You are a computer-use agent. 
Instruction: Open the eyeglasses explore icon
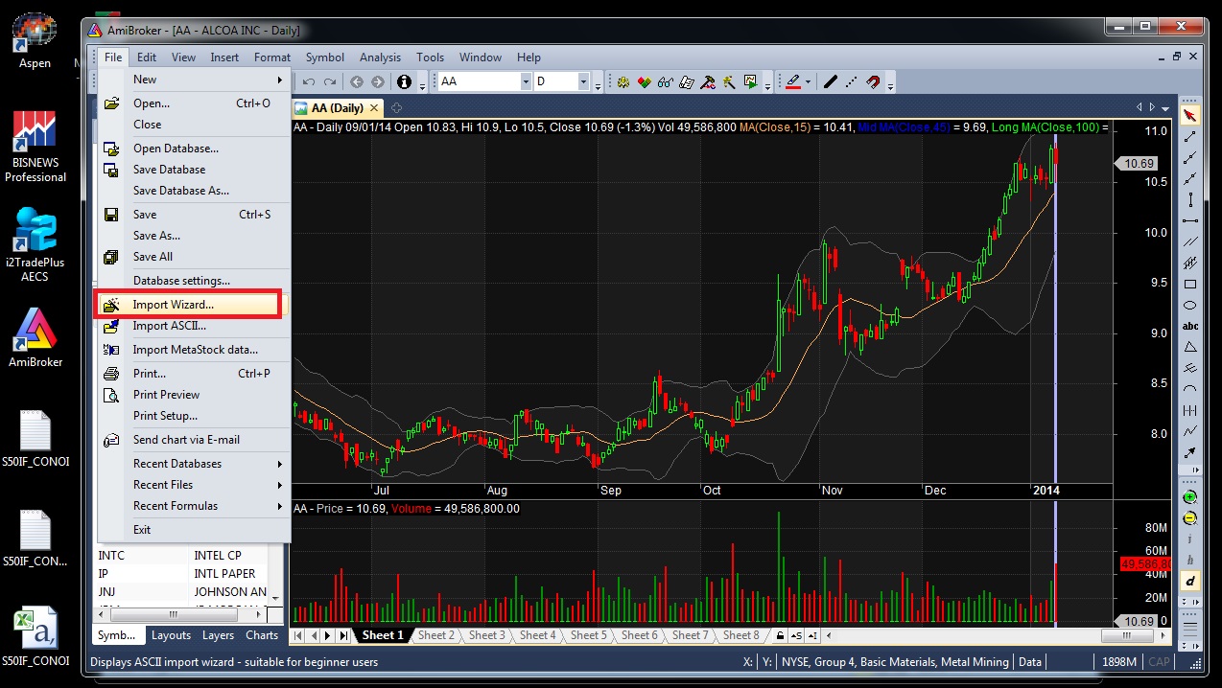coord(666,82)
